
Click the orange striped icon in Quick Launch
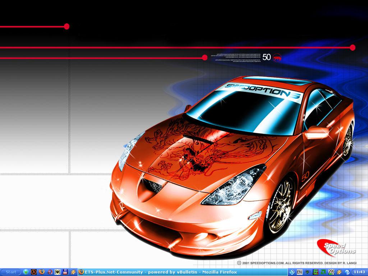point(73,272)
